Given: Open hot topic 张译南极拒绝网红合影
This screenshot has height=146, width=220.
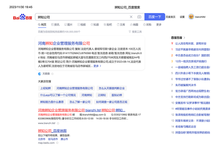Looking at the screenshot, I should point(192,115).
